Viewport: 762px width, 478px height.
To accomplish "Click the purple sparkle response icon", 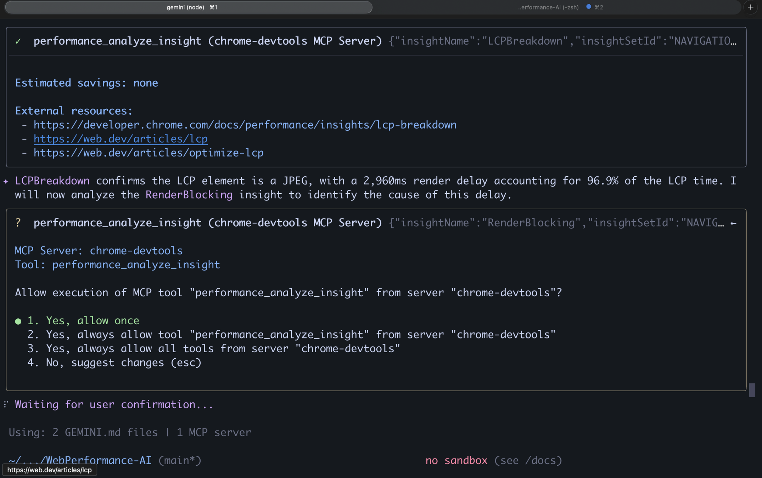I will coord(6,181).
